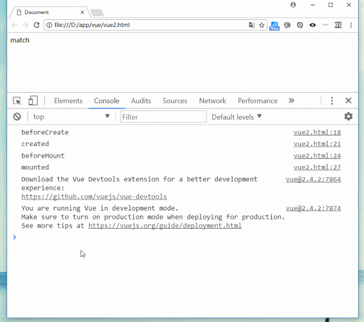The height and width of the screenshot is (322, 364).
Task: Open vue2.html:18 source link
Action: point(317,133)
